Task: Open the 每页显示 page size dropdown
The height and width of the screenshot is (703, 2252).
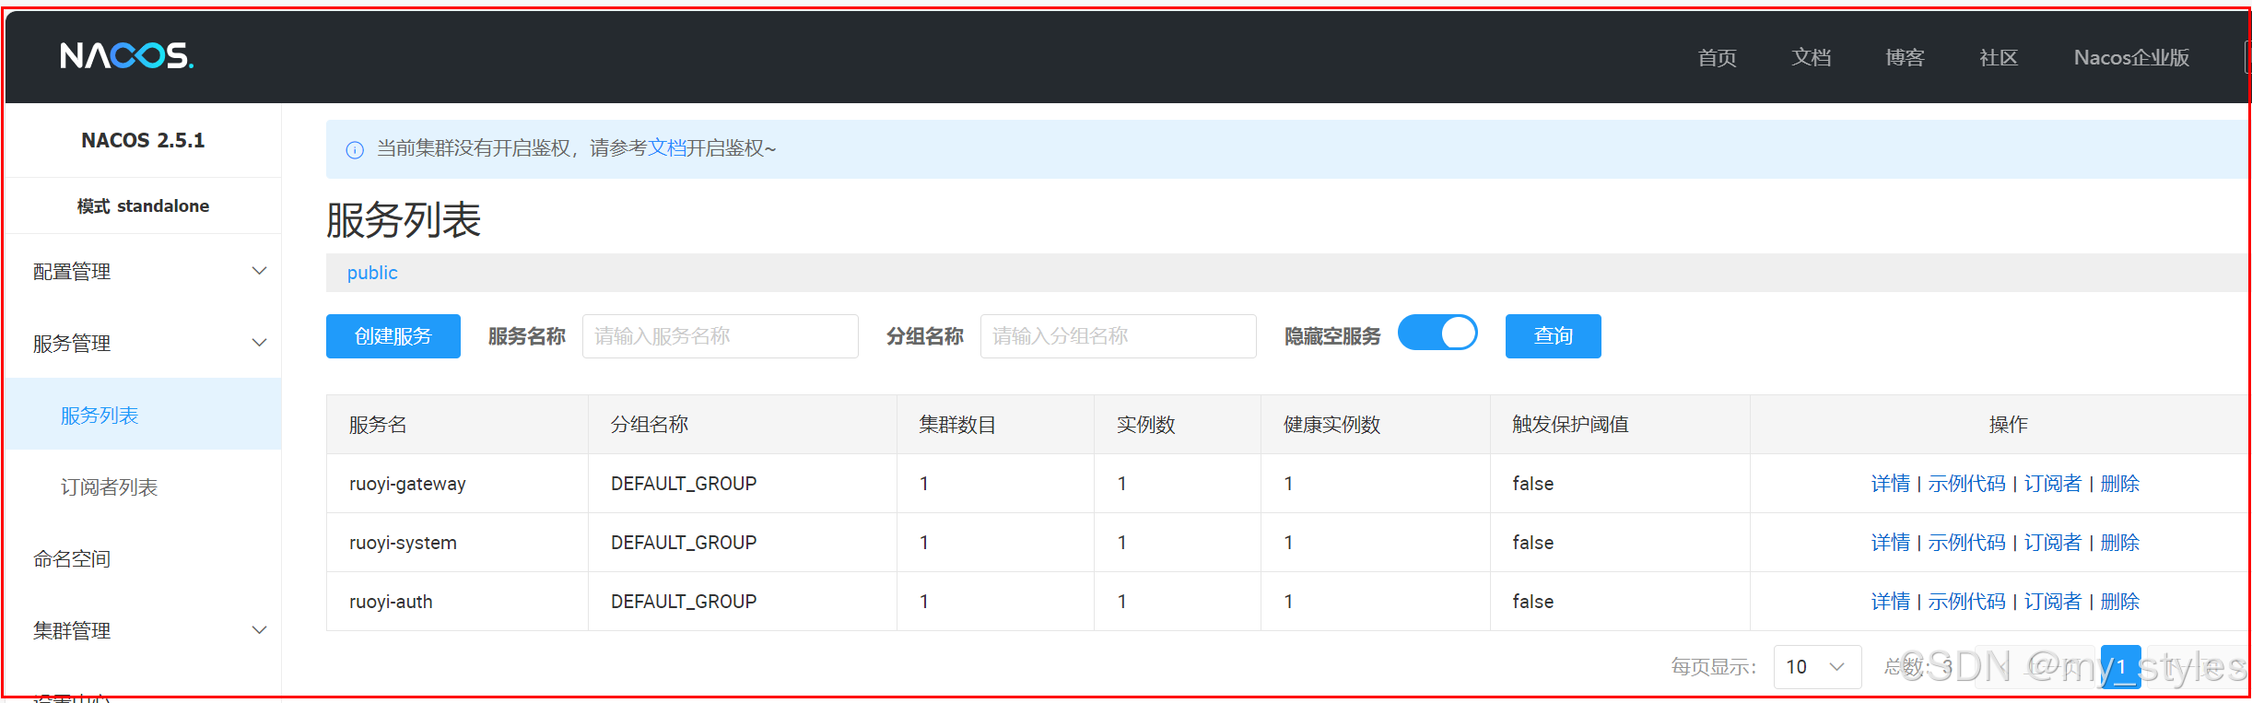Action: pos(1817,666)
